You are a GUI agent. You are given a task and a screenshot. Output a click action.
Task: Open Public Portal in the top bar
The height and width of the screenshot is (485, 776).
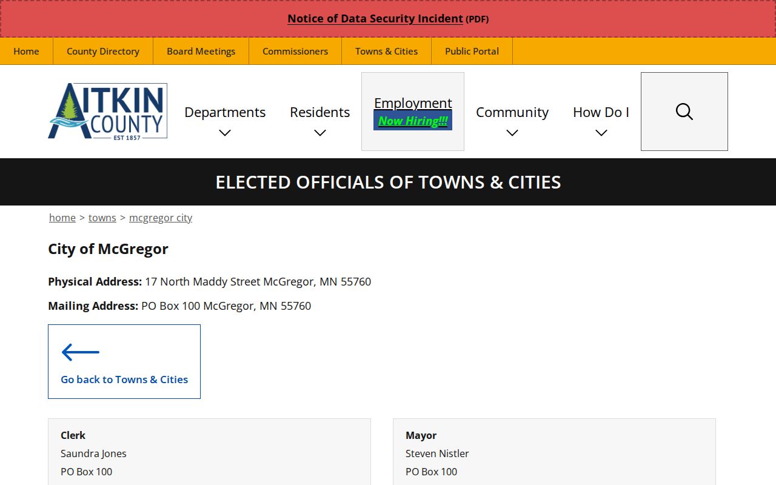(472, 51)
